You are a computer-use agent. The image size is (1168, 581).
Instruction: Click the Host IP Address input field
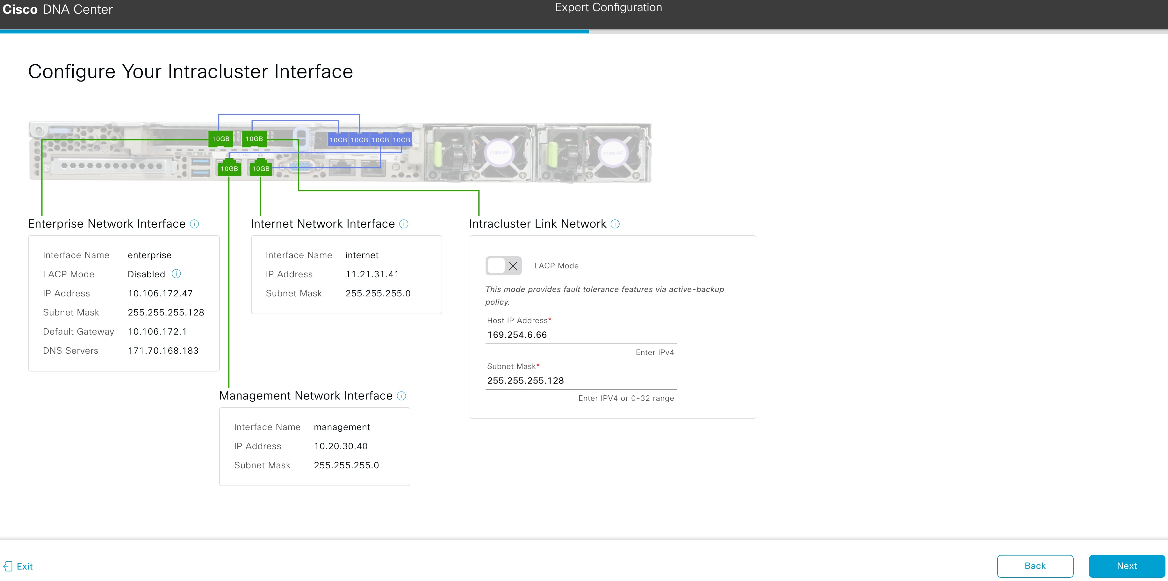tap(580, 335)
